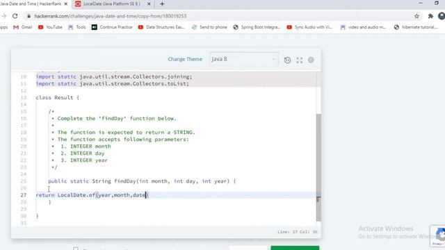Click the Change Theme link
The width and height of the screenshot is (445, 250).
click(x=185, y=59)
